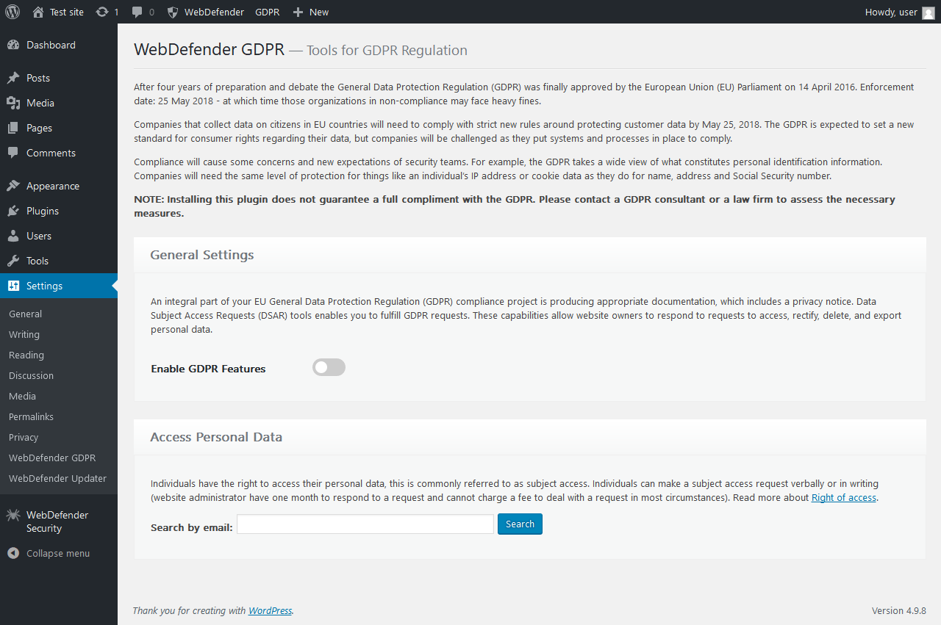Open the GDPR admin bar menu
The height and width of the screenshot is (625, 941).
(268, 12)
